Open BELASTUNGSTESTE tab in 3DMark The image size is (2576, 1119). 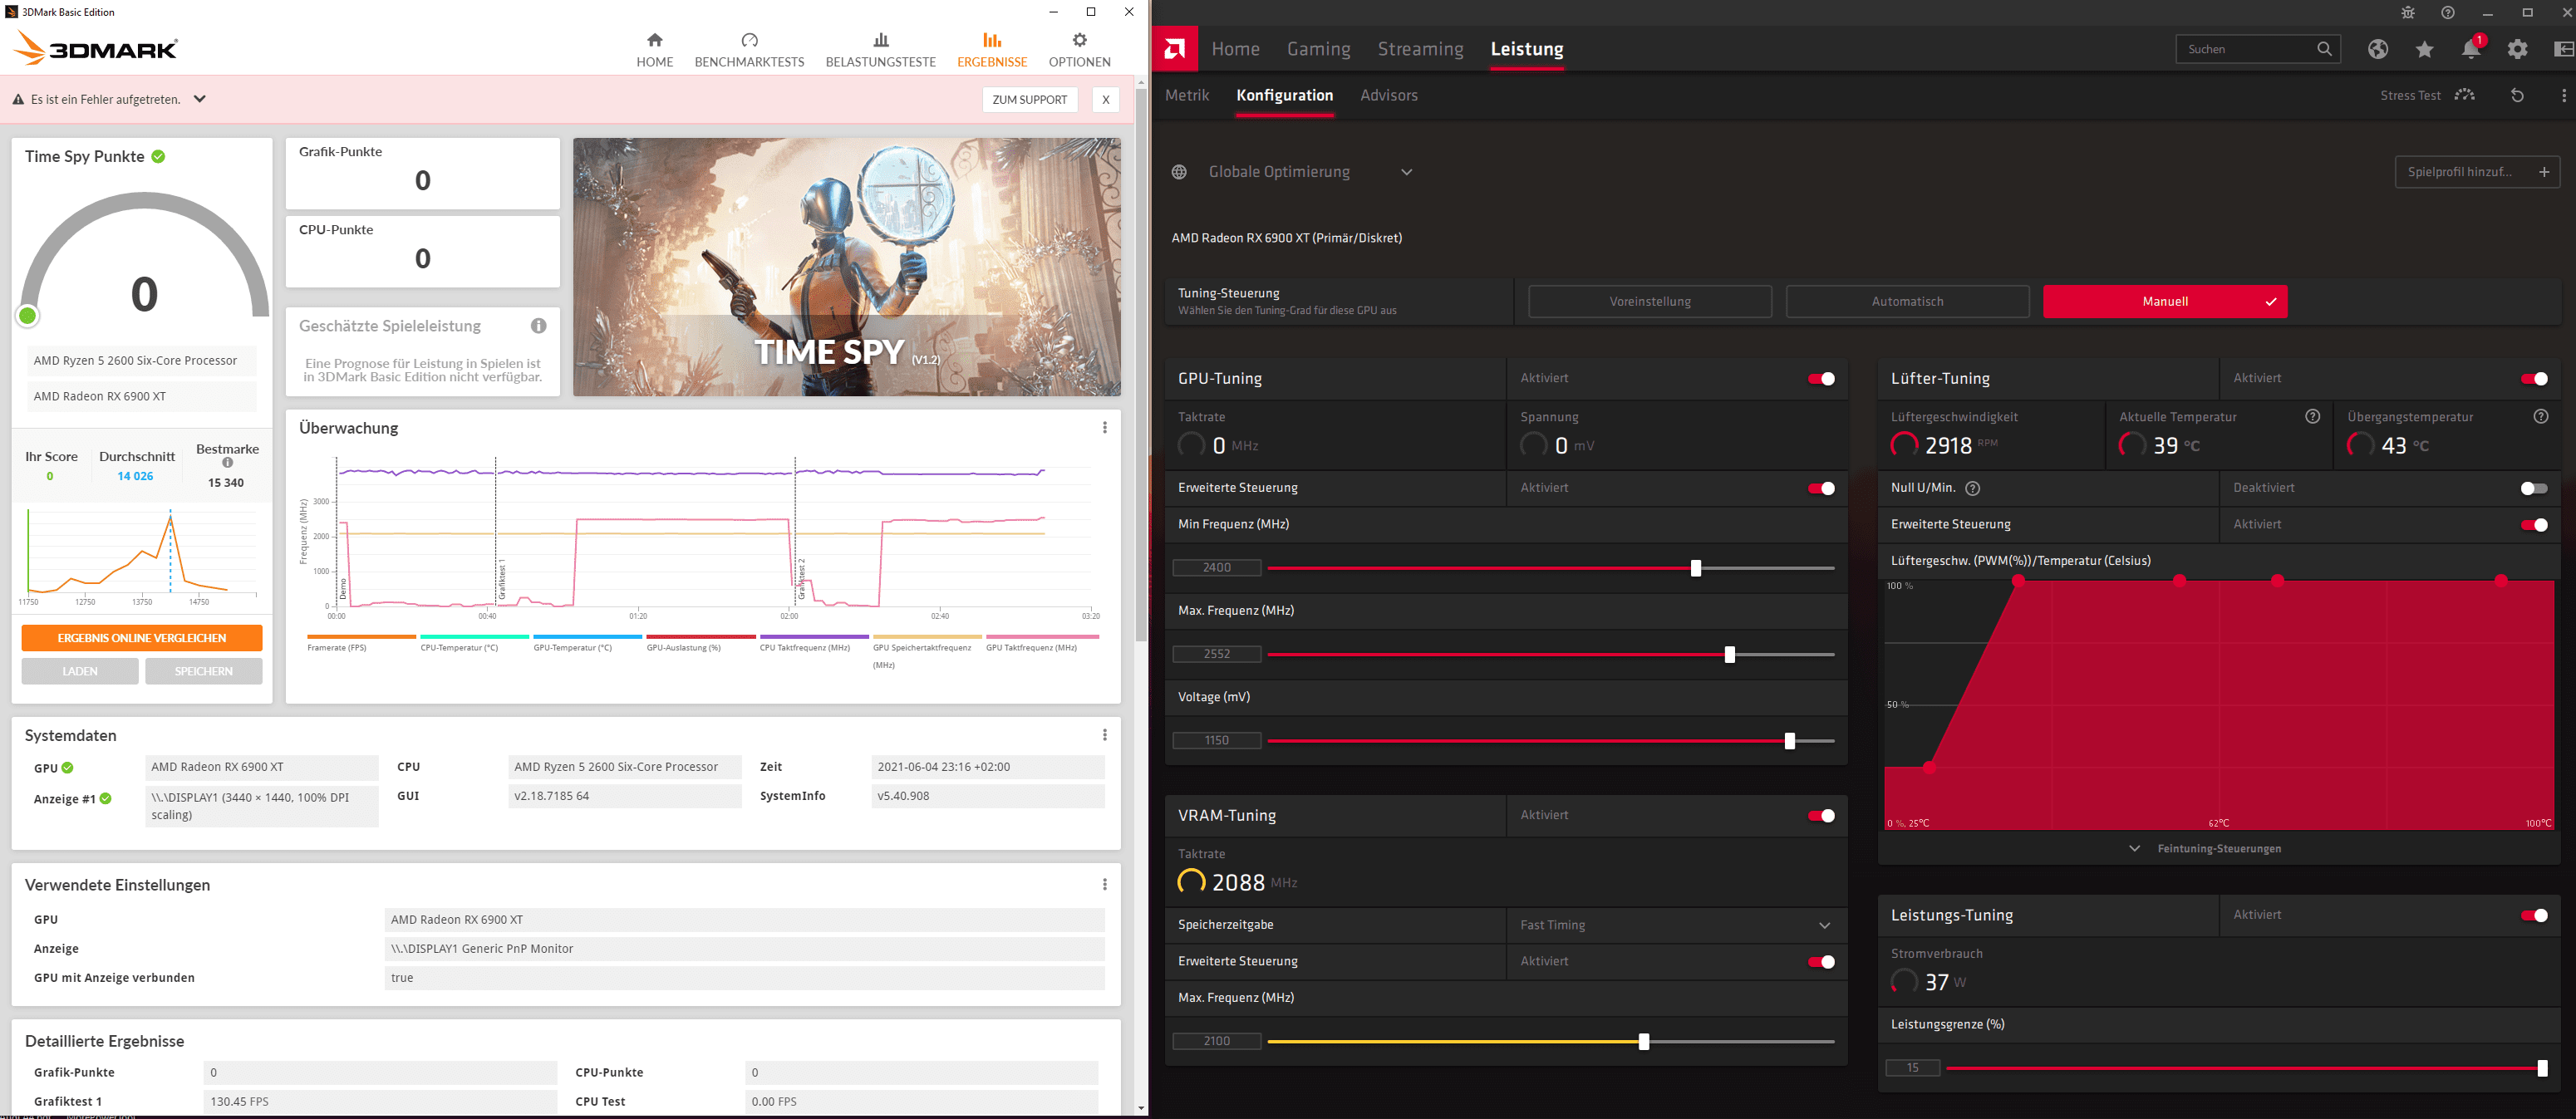pos(881,50)
